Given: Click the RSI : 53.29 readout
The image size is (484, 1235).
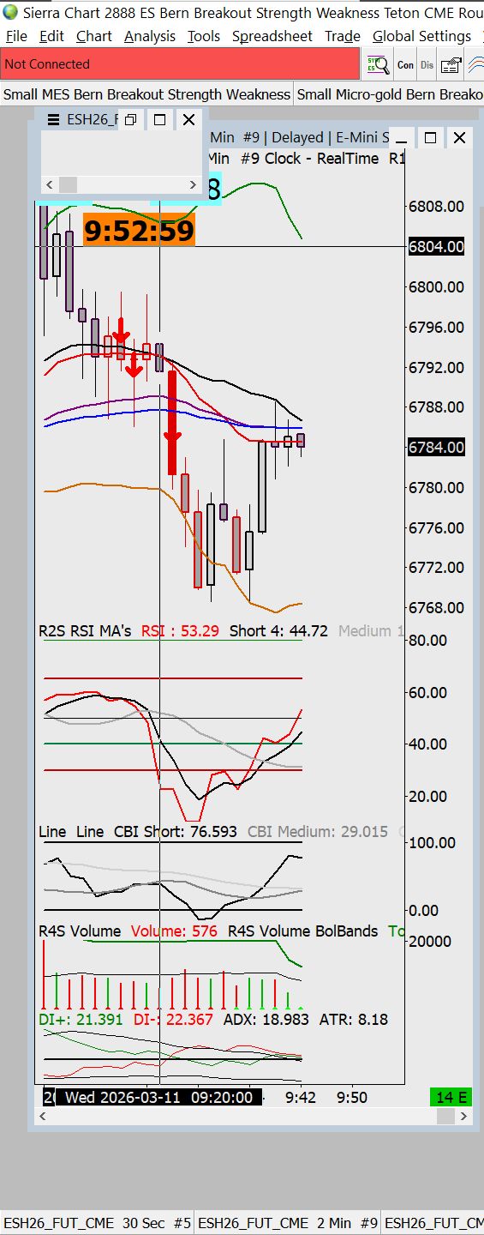Looking at the screenshot, I should pos(180,630).
